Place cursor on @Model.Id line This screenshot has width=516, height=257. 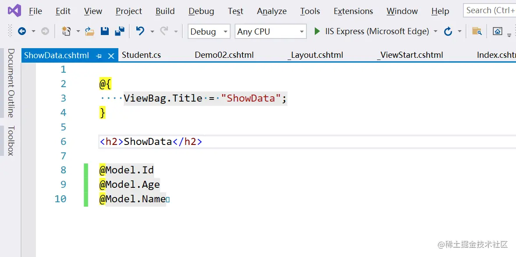(127, 170)
